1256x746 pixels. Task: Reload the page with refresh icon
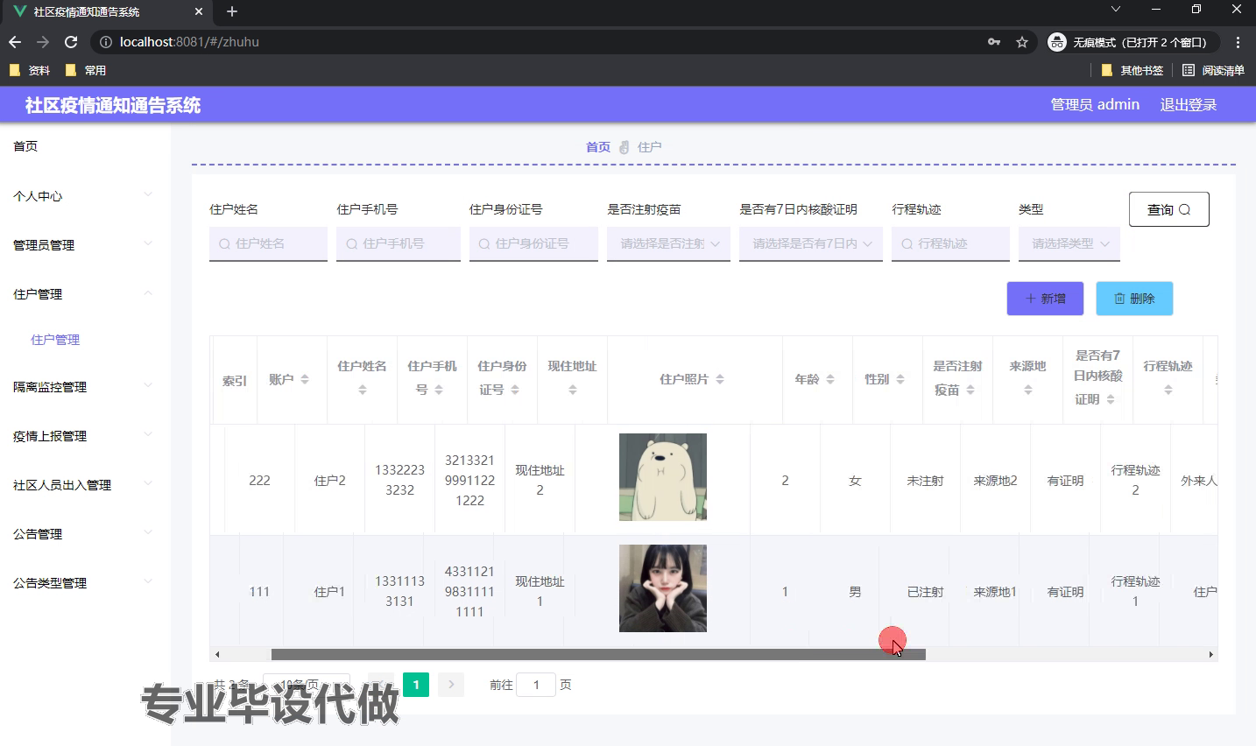point(71,42)
